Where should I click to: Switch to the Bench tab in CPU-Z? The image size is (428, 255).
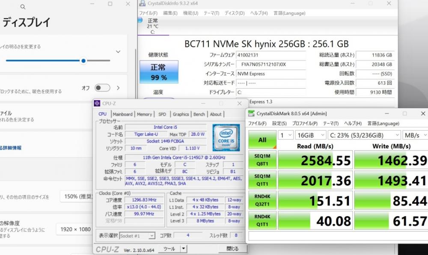(199, 114)
